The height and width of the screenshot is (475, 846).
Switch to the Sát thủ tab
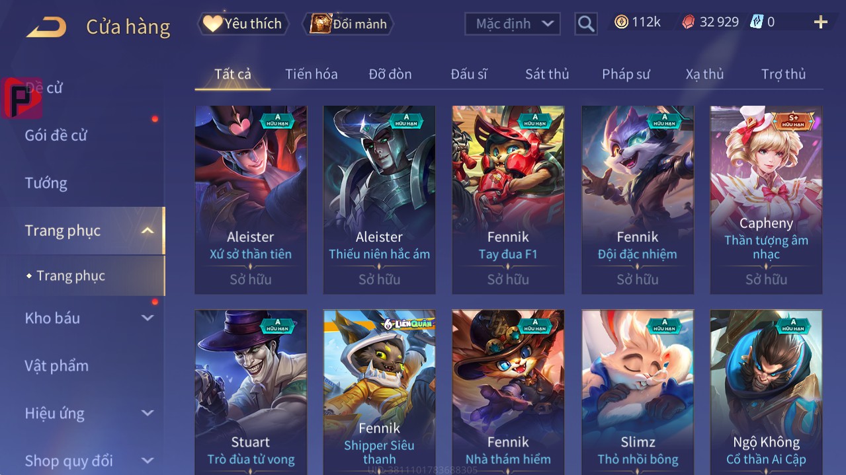coord(547,74)
